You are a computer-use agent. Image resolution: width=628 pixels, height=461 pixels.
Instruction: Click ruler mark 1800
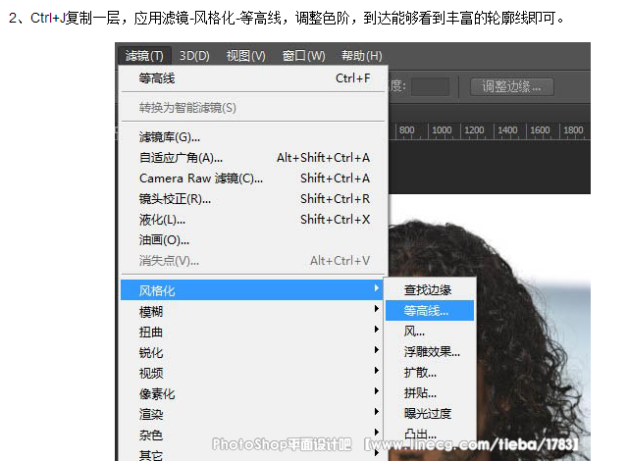click(573, 130)
